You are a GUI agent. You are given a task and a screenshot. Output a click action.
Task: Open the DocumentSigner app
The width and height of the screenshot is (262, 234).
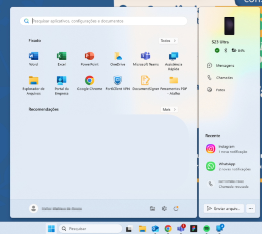pos(146,81)
